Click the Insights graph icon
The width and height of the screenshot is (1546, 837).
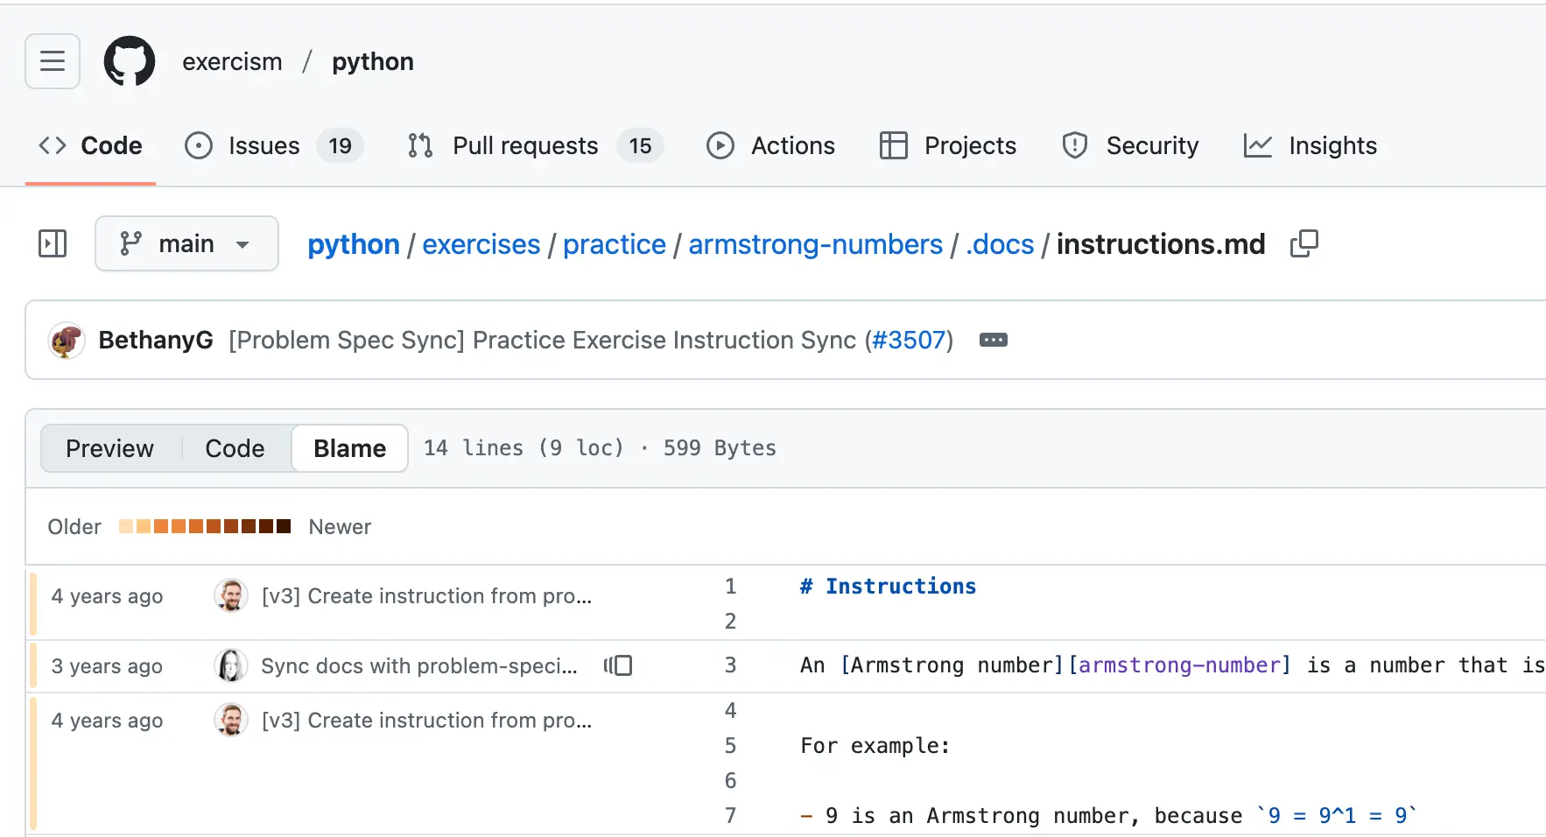1257,145
